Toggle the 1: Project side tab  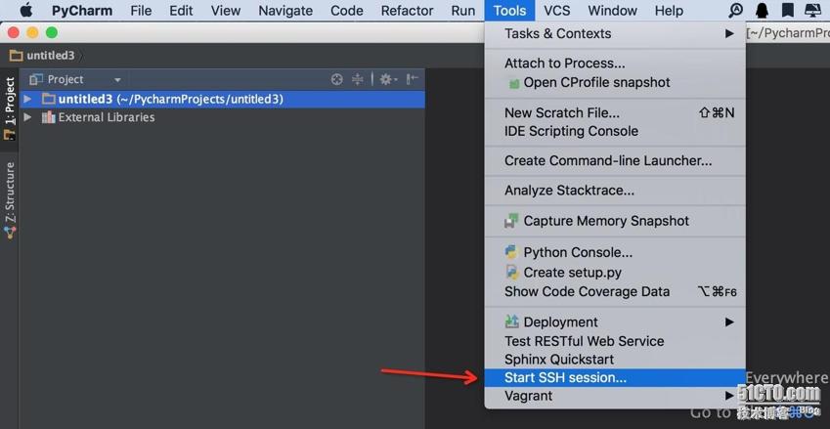tap(10, 109)
